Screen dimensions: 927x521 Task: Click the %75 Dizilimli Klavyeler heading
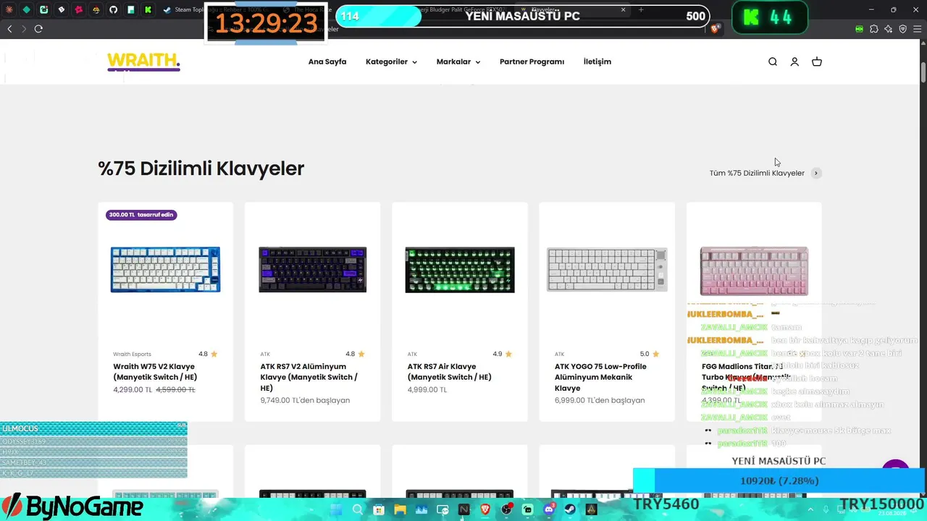[201, 169]
